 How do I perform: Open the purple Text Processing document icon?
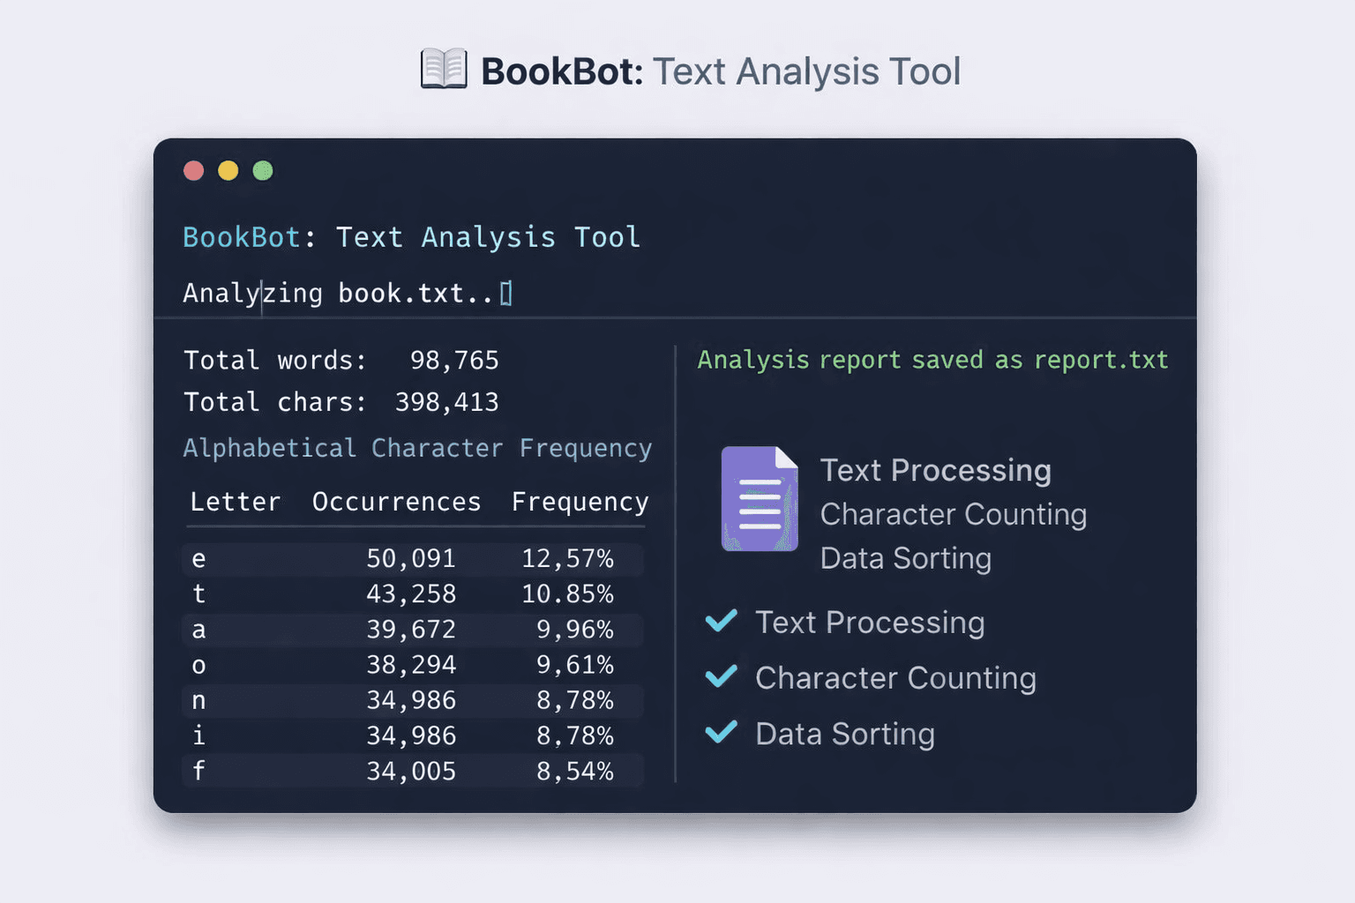tap(759, 498)
